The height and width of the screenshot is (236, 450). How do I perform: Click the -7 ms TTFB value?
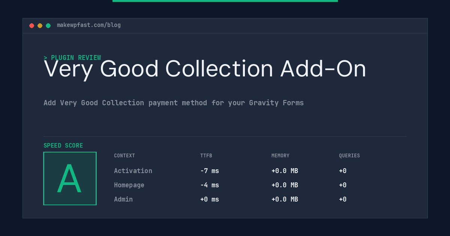(x=210, y=171)
